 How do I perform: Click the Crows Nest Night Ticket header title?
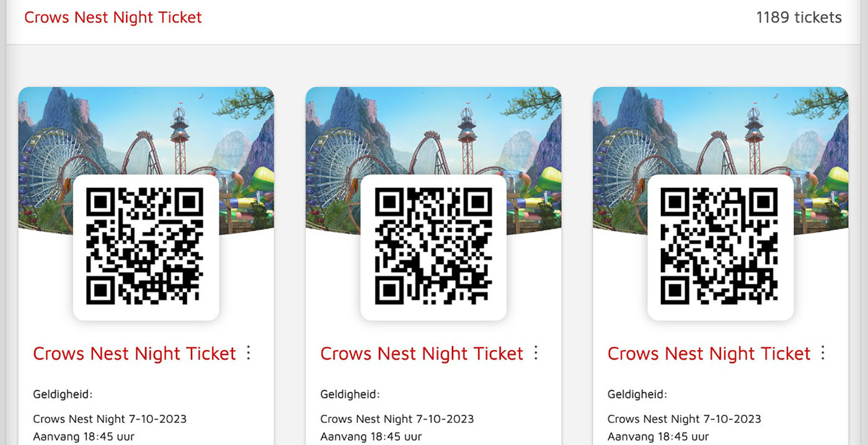coord(113,17)
